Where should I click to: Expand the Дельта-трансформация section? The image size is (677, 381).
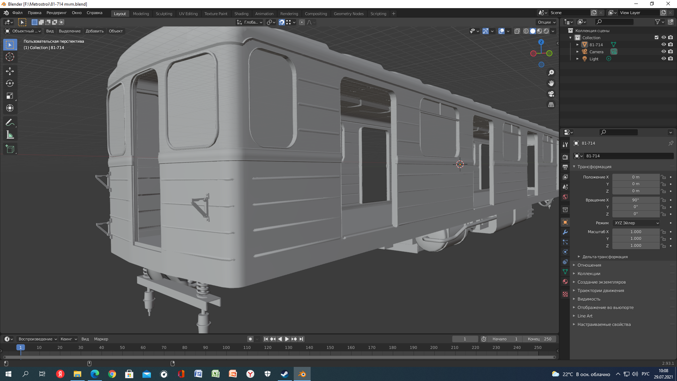pos(605,257)
